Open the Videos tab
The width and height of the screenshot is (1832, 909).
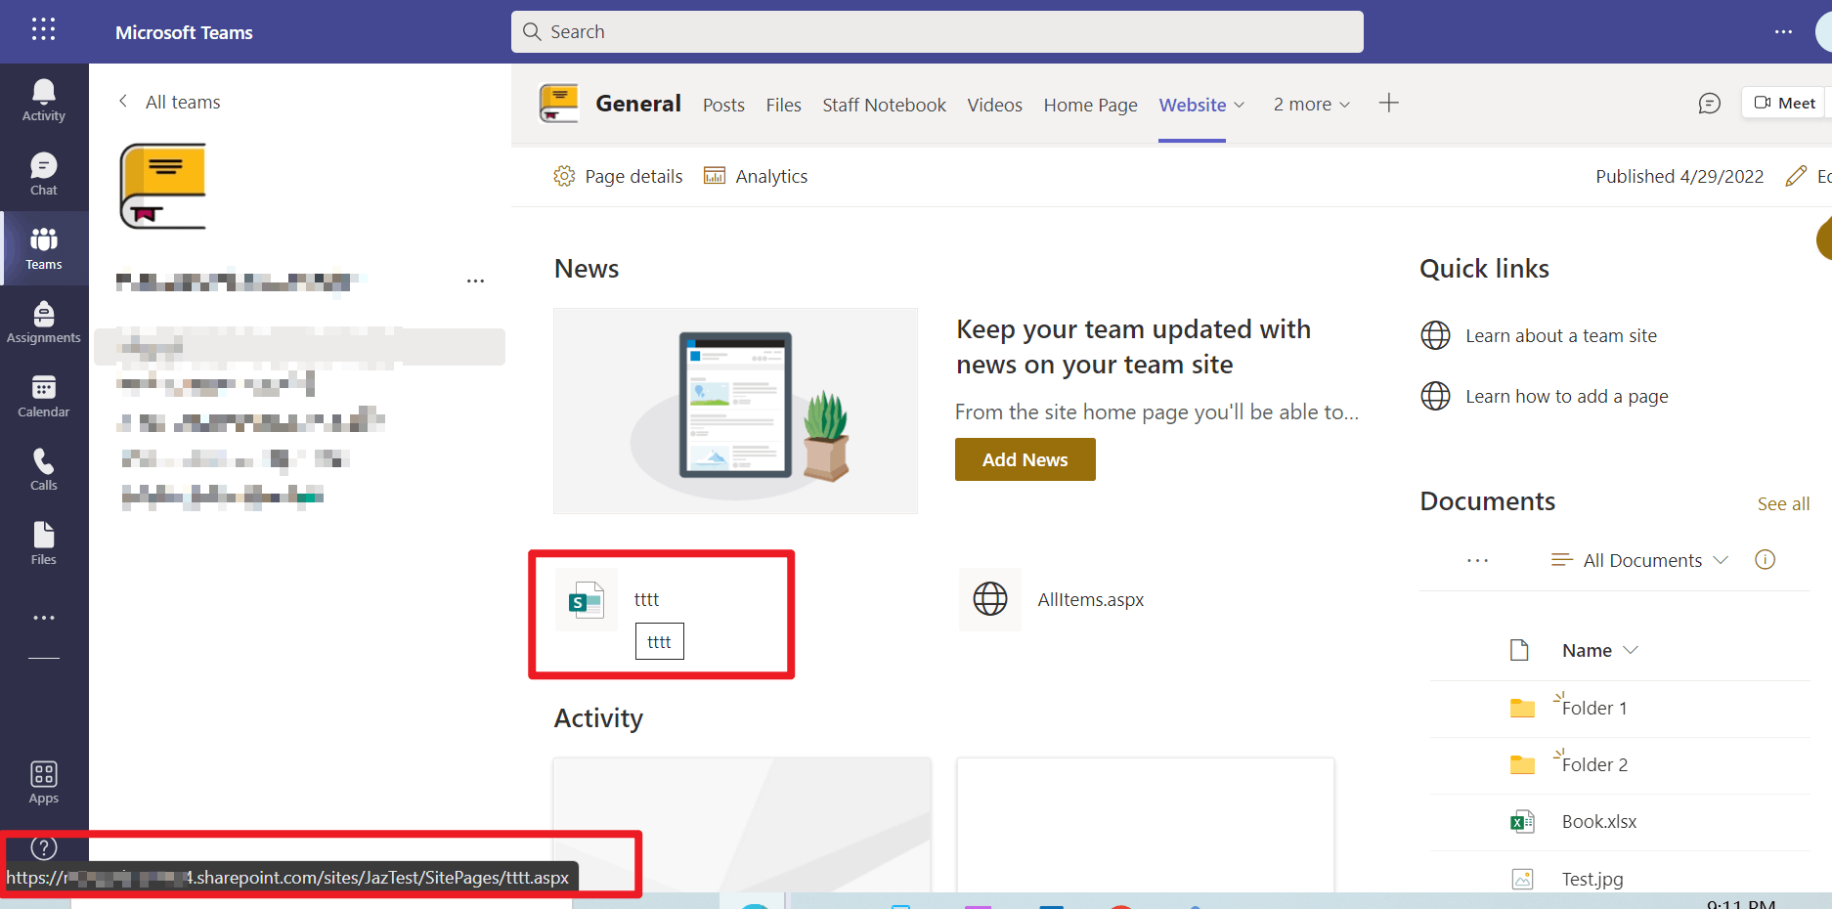click(994, 105)
